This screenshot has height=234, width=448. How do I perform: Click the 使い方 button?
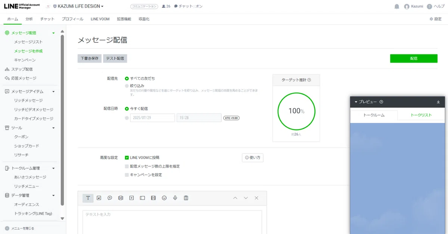pos(253,158)
